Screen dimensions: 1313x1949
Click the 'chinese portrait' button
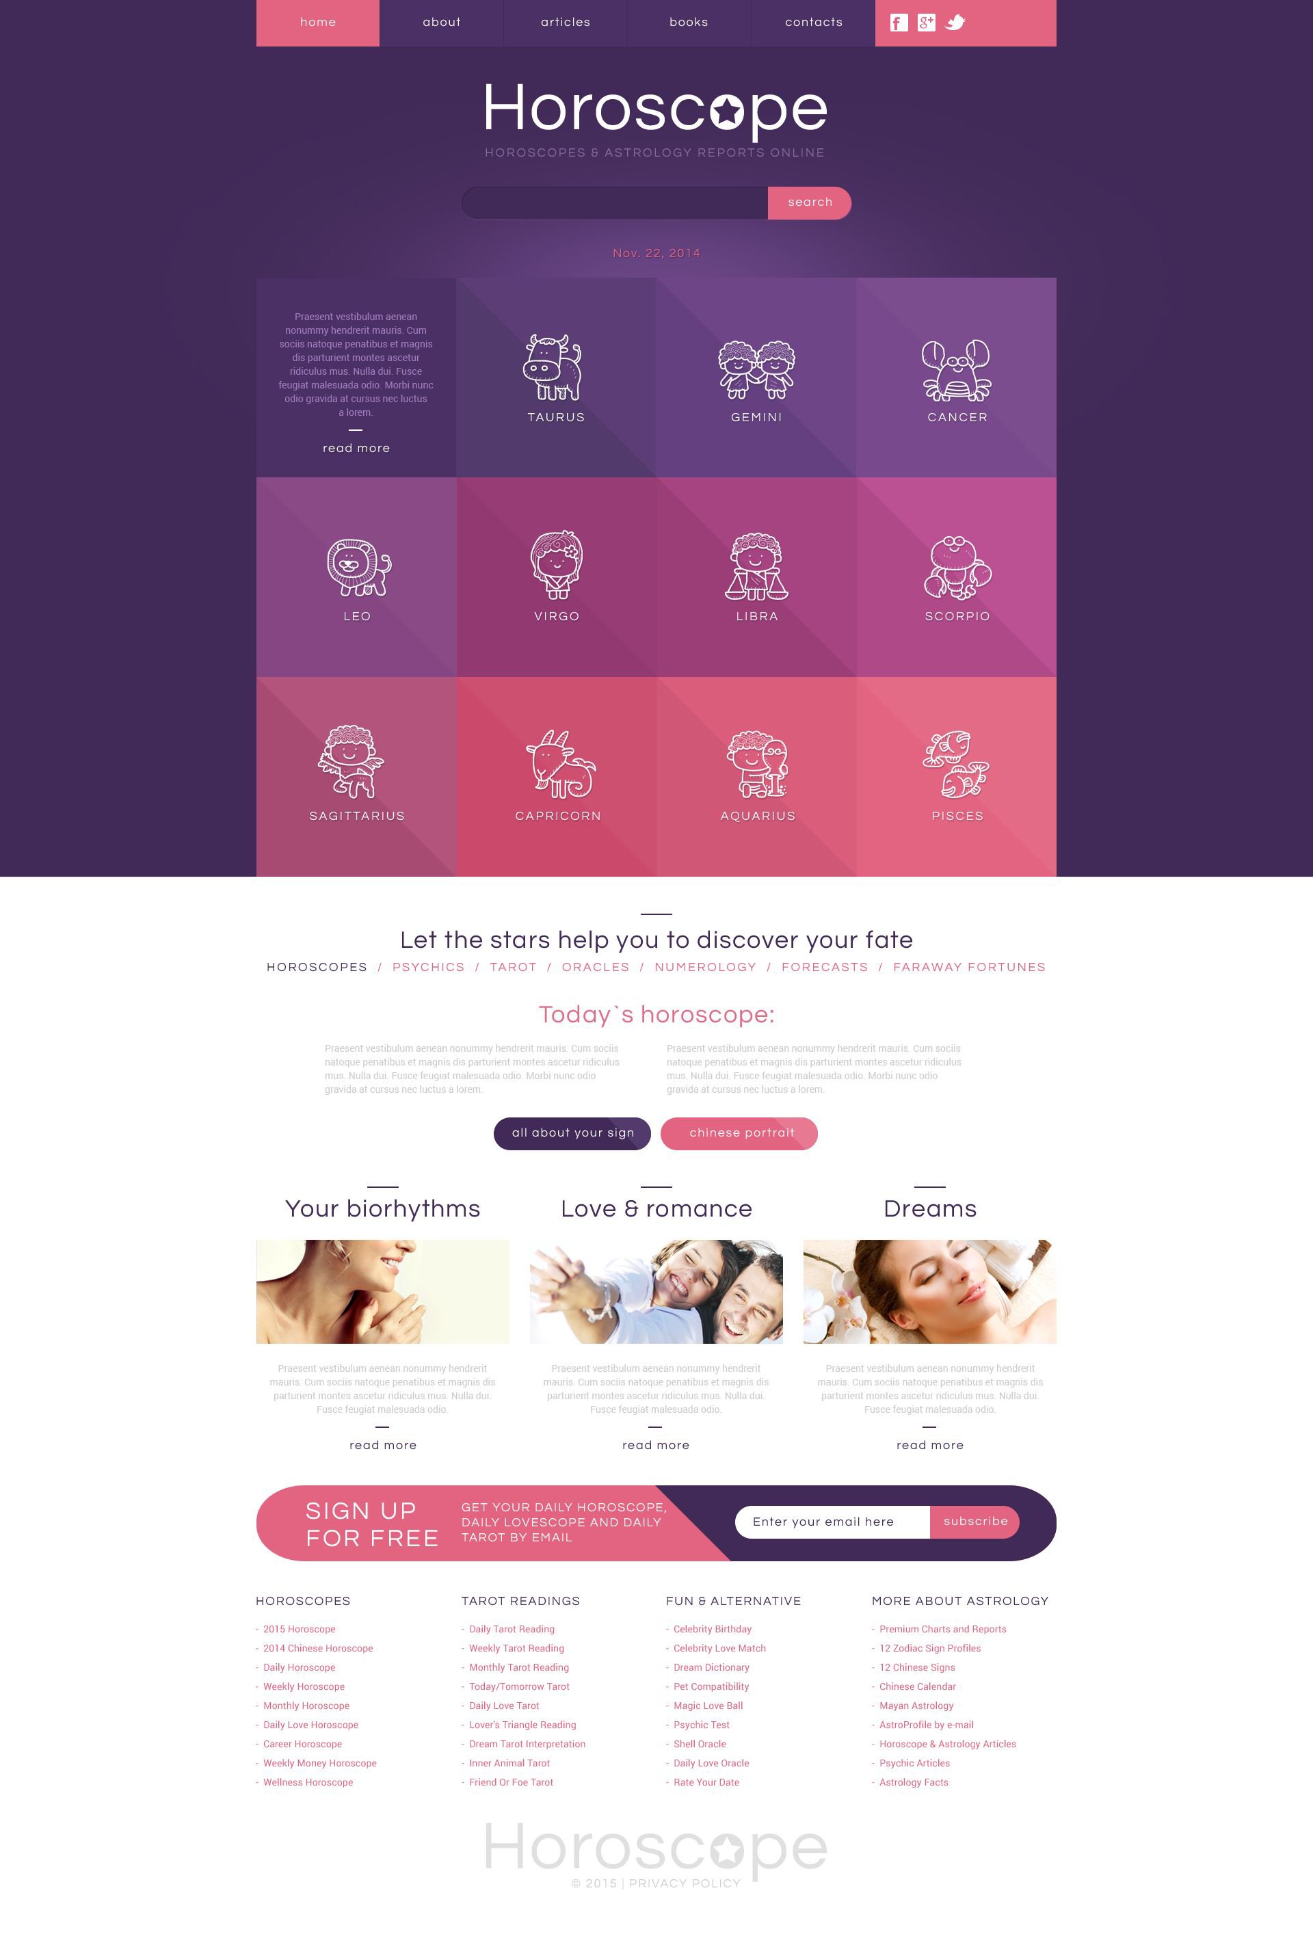point(737,1132)
